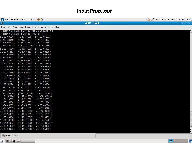The width and height of the screenshot is (192, 144).
Task: Click the Fedora logo icon
Action: (3, 19)
